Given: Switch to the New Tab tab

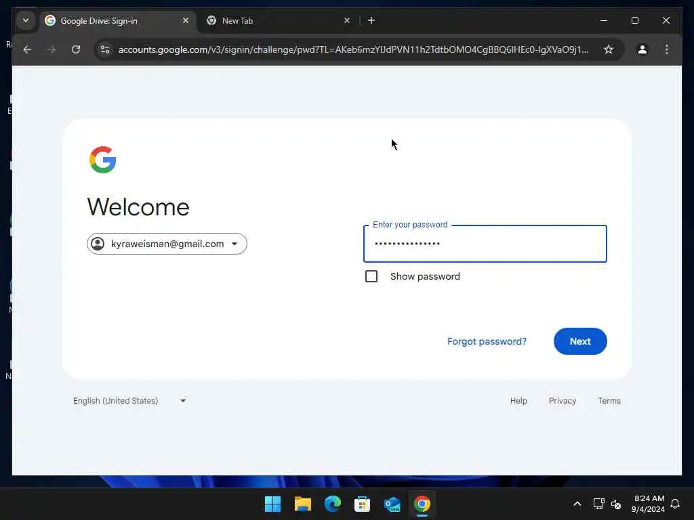Looking at the screenshot, I should (x=279, y=21).
